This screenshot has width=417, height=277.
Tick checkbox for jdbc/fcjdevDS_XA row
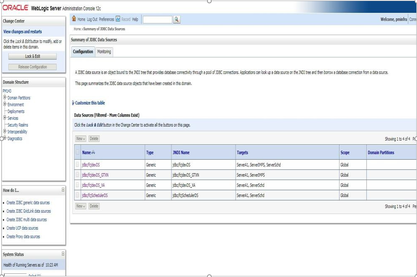[78, 185]
